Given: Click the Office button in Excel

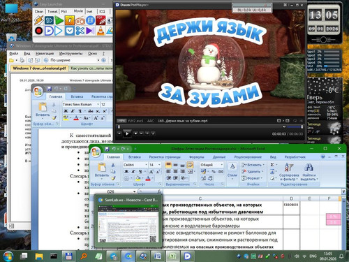Looking at the screenshot, I should [x=96, y=152].
